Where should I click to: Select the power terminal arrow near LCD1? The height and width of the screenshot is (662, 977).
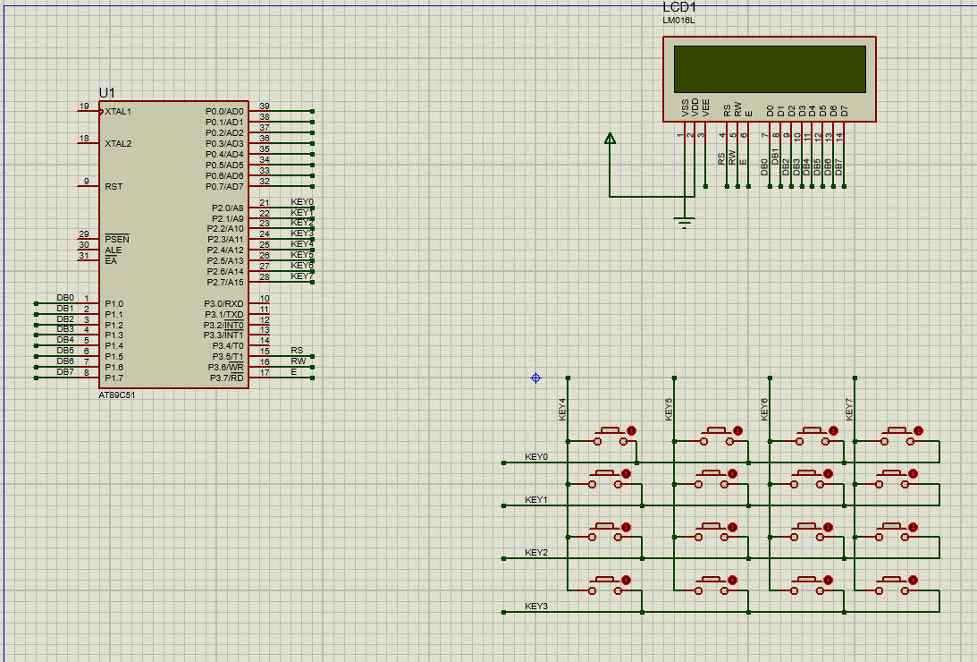tap(610, 139)
